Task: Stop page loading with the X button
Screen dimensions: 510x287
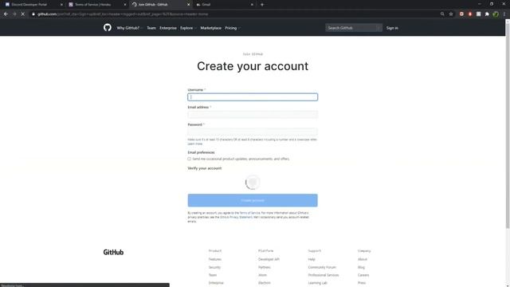Action: [x=23, y=14]
